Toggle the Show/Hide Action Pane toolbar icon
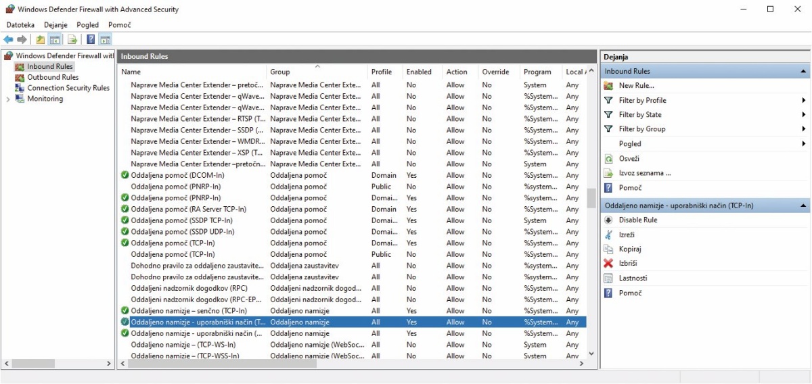Viewport: 812px width, 384px height. [x=105, y=39]
